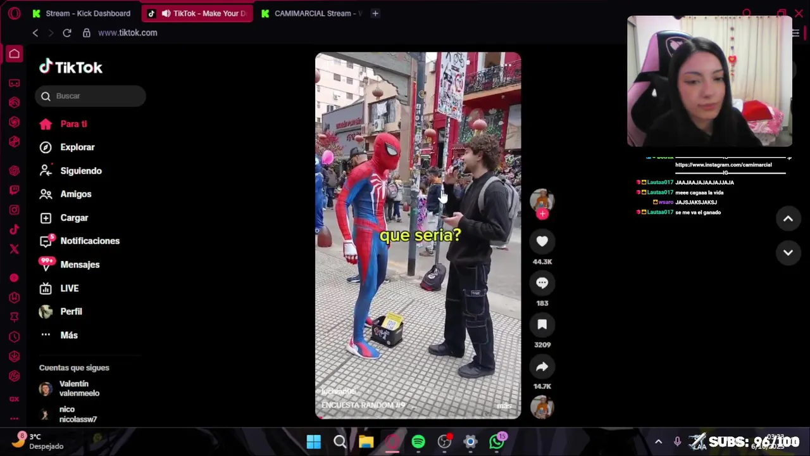Click the TikTok logo
The height and width of the screenshot is (456, 810).
pyautogui.click(x=71, y=67)
